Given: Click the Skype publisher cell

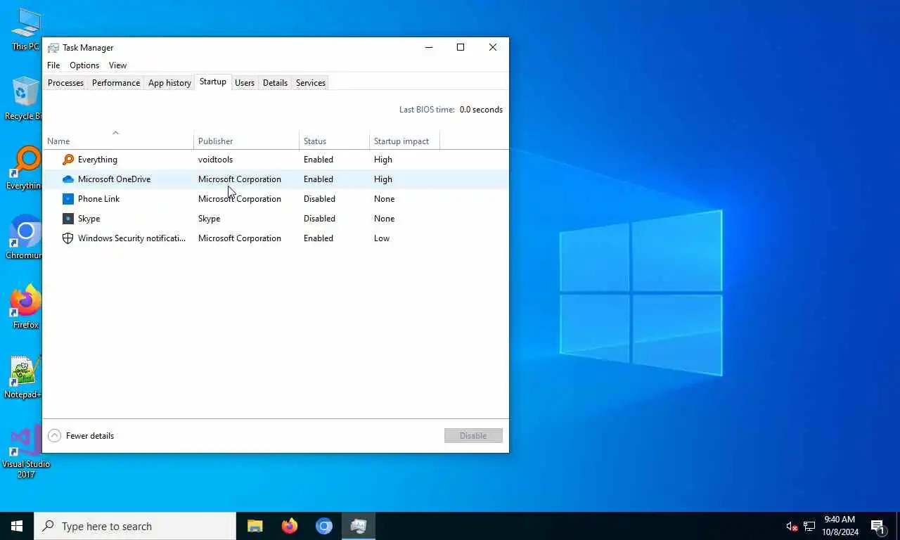Looking at the screenshot, I should [209, 219].
